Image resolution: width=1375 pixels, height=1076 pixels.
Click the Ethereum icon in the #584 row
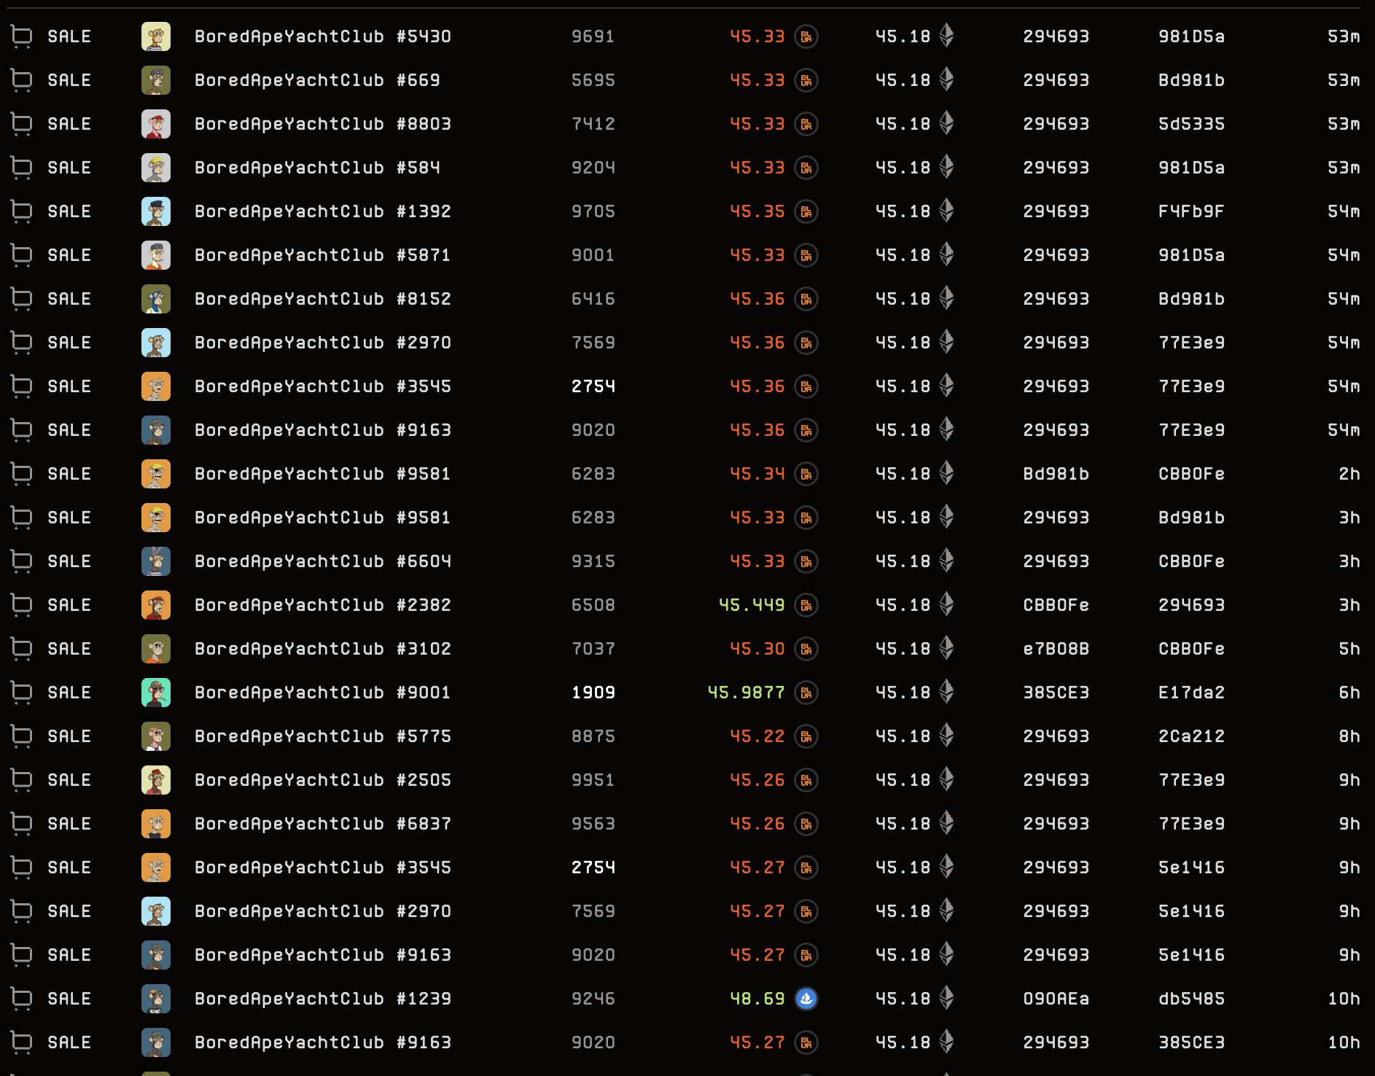coord(946,167)
